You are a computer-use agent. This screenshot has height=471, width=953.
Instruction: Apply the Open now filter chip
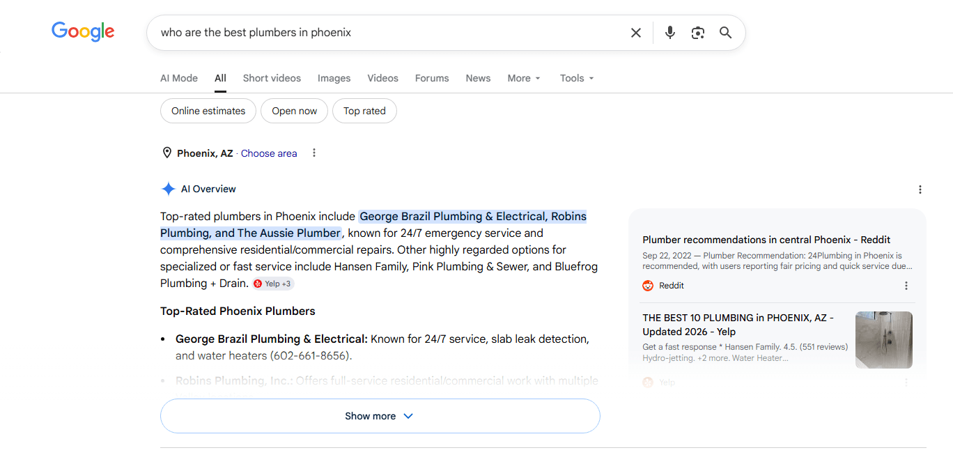pos(294,111)
